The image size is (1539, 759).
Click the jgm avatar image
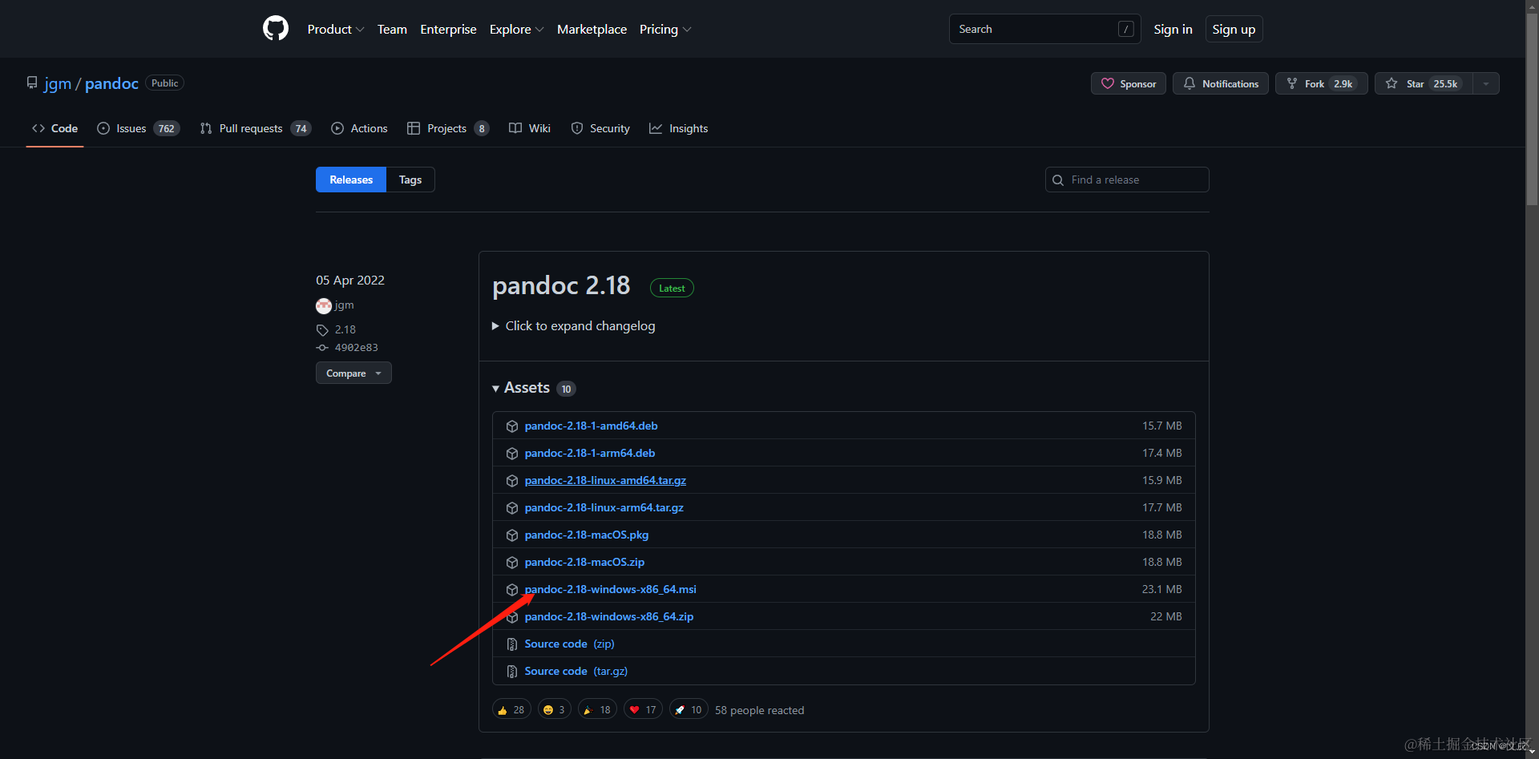pos(324,305)
